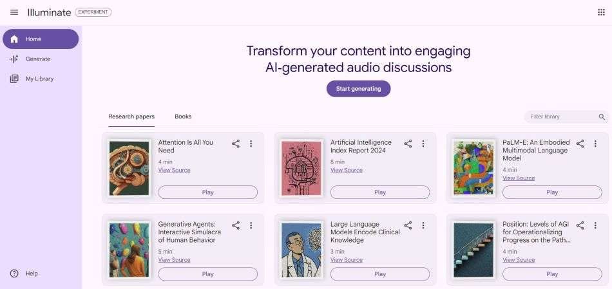Share the Attention Is All You Need card
This screenshot has width=612, height=289.
coord(236,144)
